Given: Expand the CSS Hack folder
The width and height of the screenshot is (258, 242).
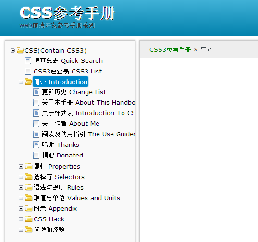Looking at the screenshot, I should [21, 219].
